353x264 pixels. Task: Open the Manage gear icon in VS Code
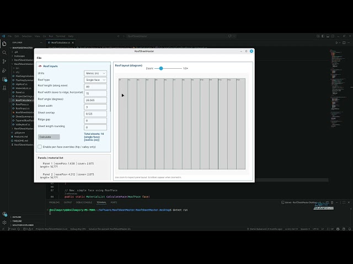click(4, 222)
